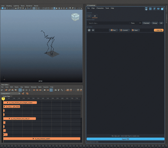
Task: Open the Time Editor Sources menu
Action: click(46, 87)
